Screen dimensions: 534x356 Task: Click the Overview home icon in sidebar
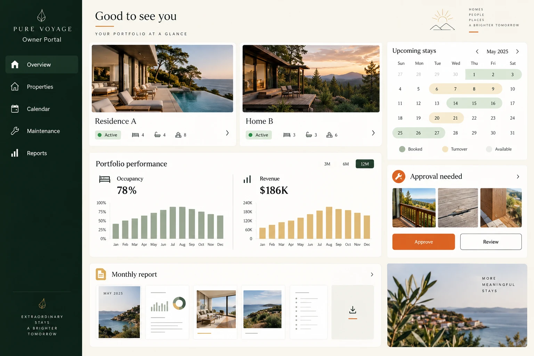(15, 64)
